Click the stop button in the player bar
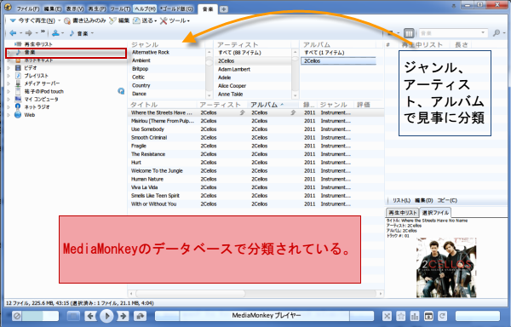The image size is (511, 327). [x=73, y=316]
